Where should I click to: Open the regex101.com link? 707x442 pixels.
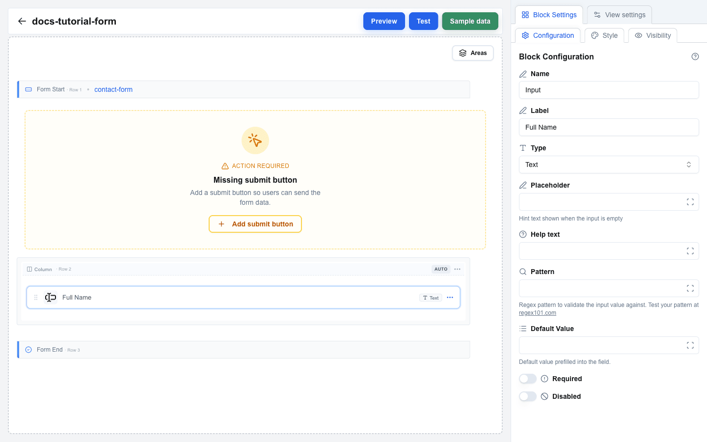tap(538, 313)
